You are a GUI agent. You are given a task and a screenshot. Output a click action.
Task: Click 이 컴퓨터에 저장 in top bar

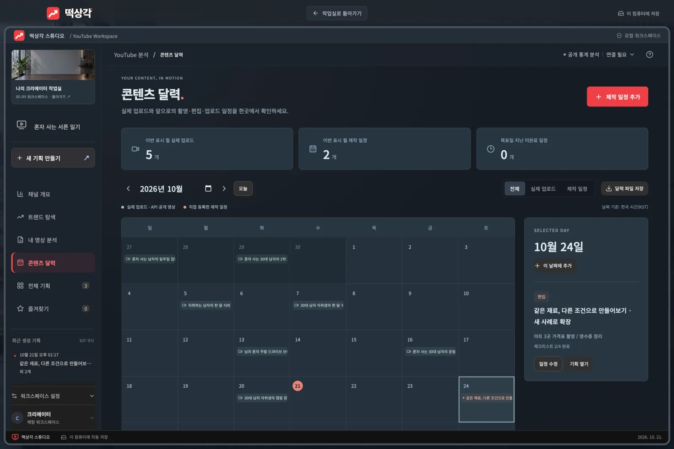[x=639, y=13]
